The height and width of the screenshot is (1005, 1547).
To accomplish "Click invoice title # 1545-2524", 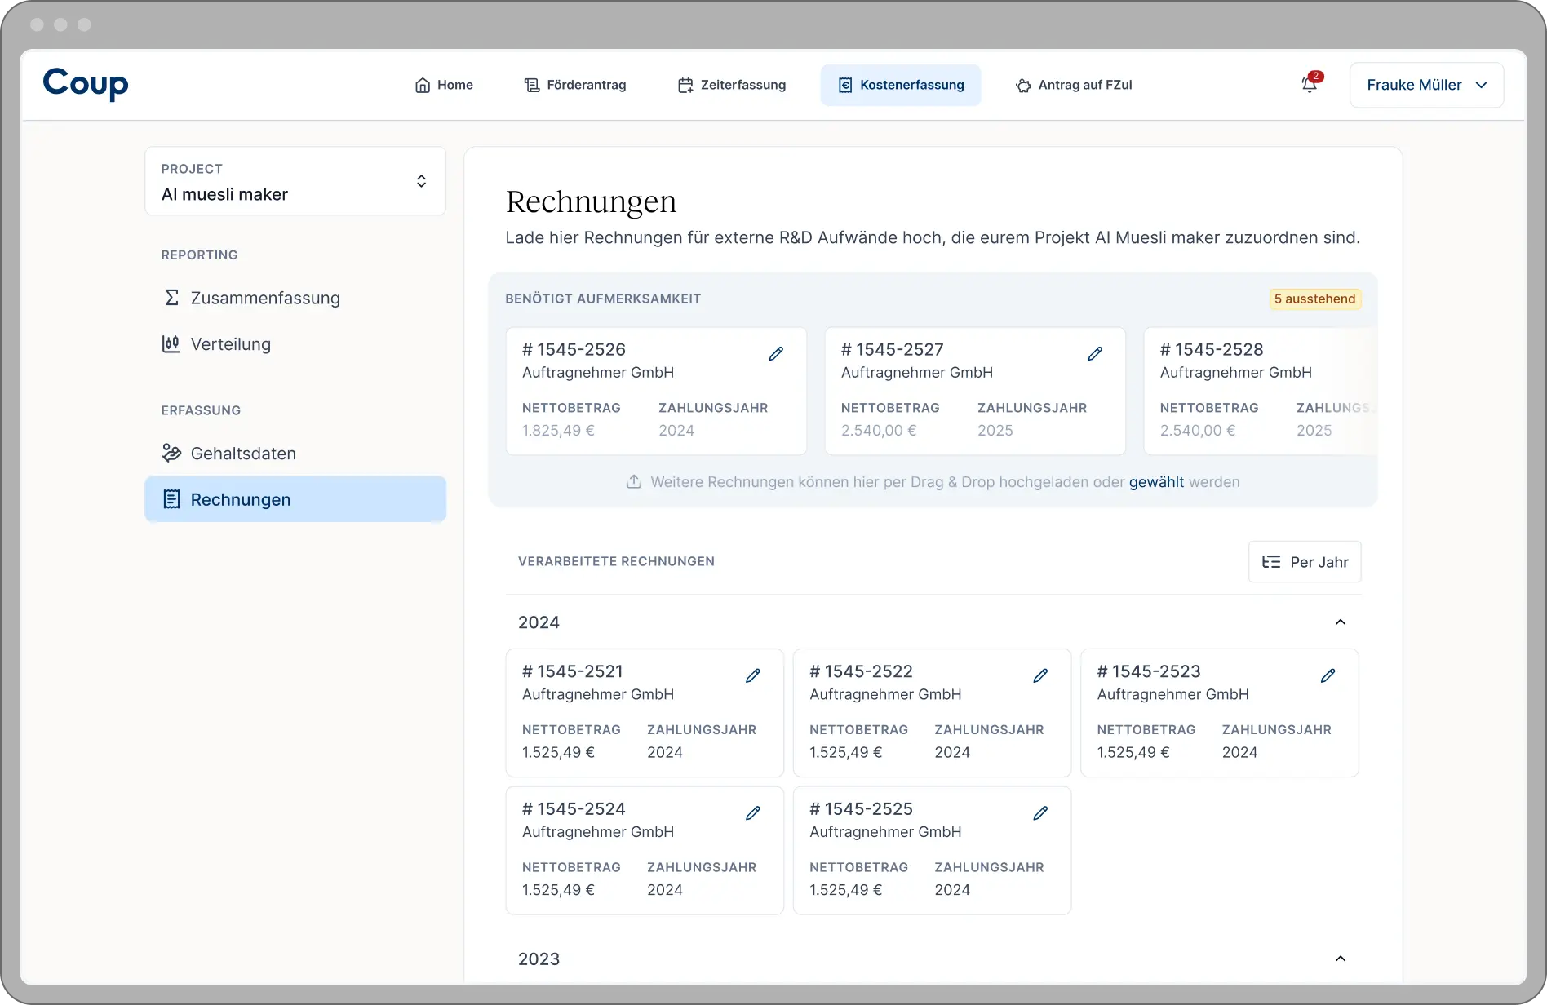I will (574, 808).
